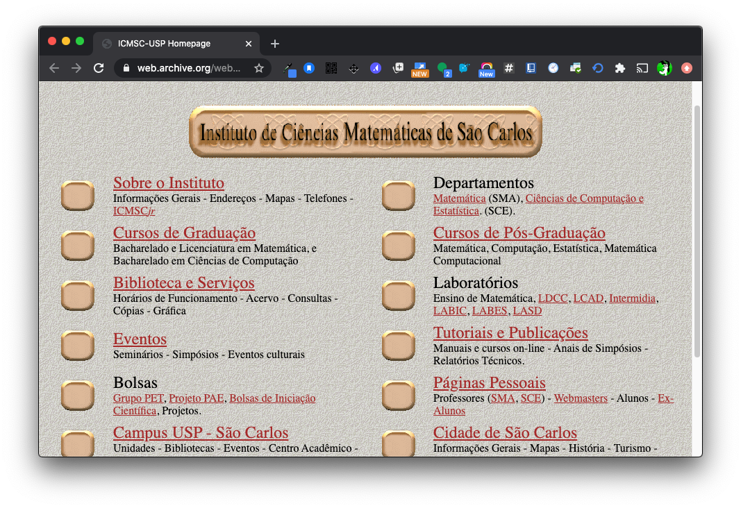Open the profile avatar in Chrome toolbar

point(664,68)
